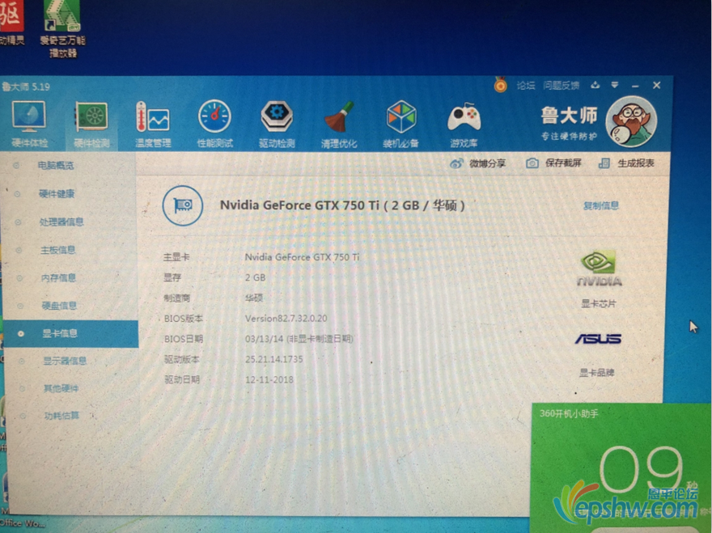
Task: Select 处理器信息 in the sidebar
Action: [61, 222]
